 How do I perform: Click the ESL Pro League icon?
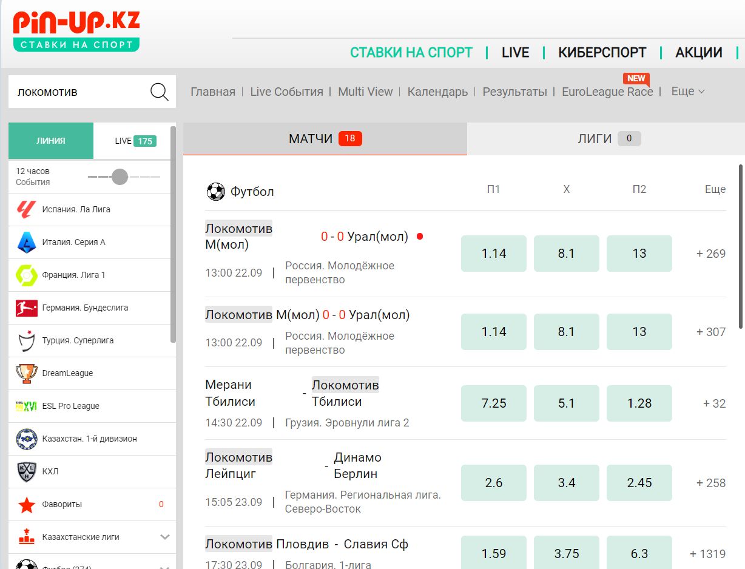coord(26,406)
